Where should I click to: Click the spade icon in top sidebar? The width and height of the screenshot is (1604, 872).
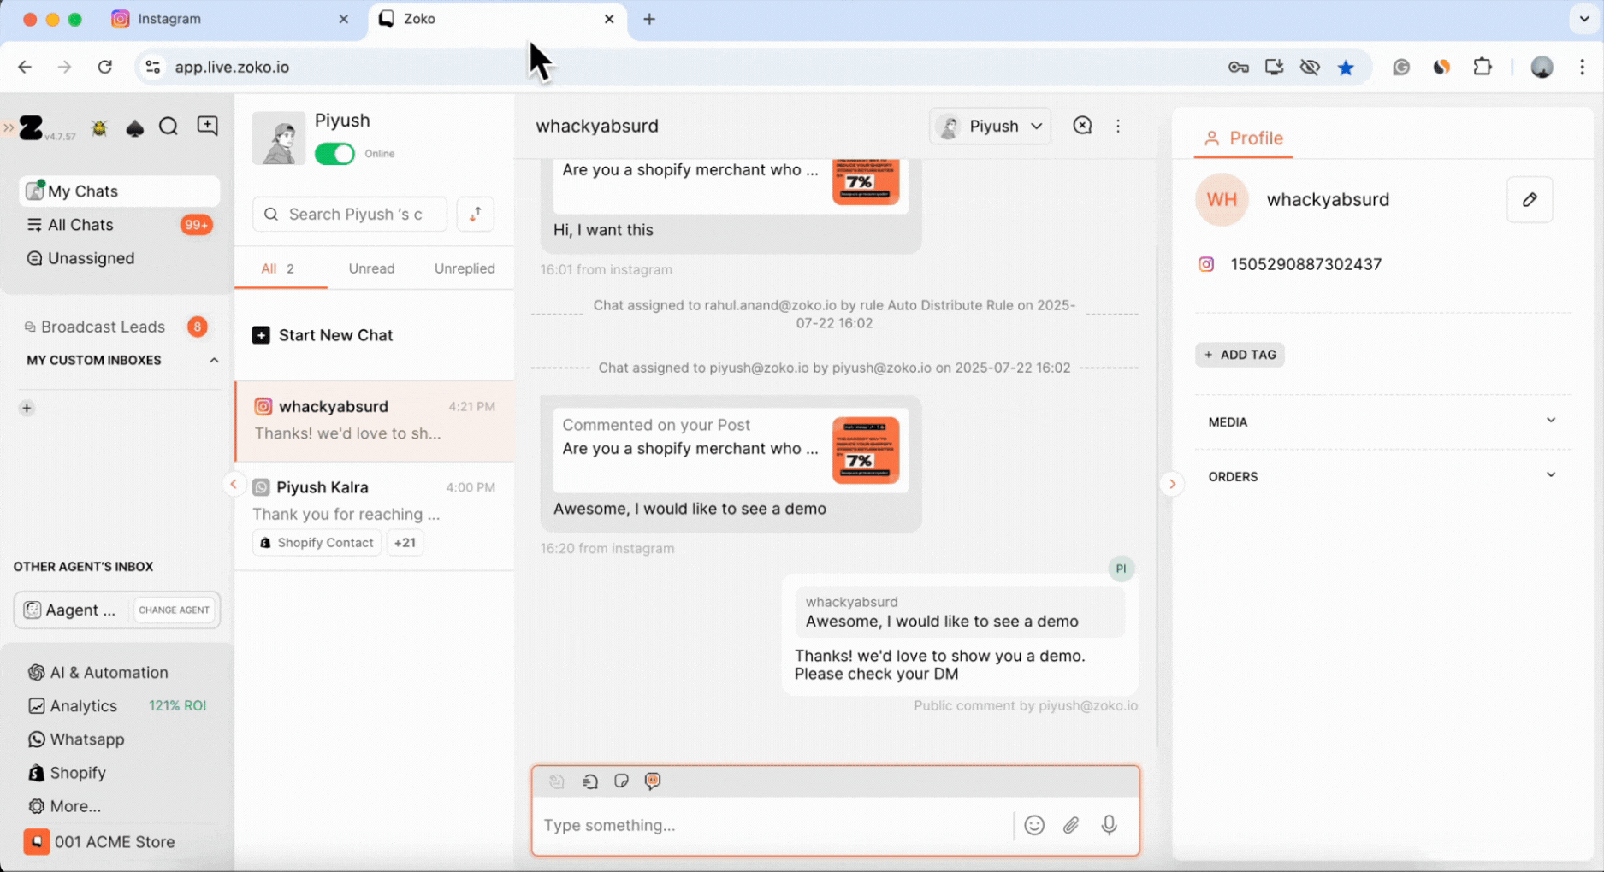pyautogui.click(x=134, y=128)
